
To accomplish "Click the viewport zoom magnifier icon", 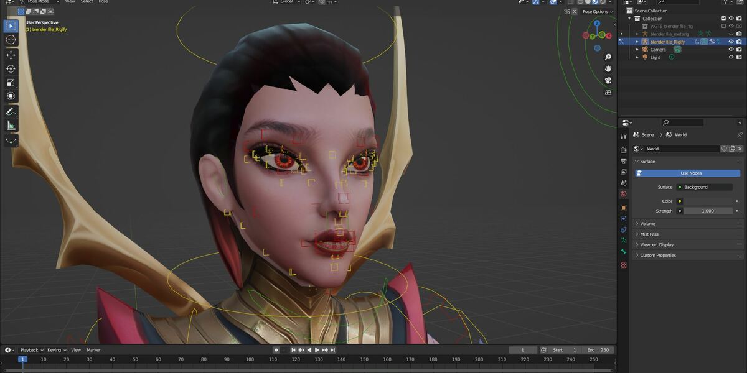I will click(x=608, y=57).
